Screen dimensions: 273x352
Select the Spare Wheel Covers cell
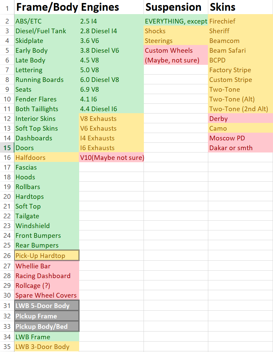pyautogui.click(x=47, y=295)
